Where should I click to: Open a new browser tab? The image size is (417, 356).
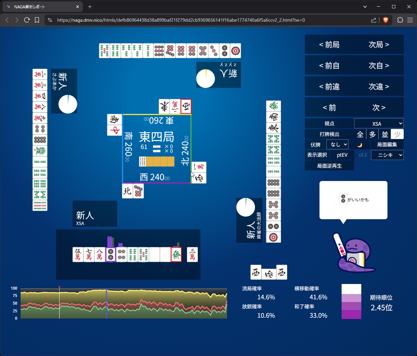(x=90, y=7)
